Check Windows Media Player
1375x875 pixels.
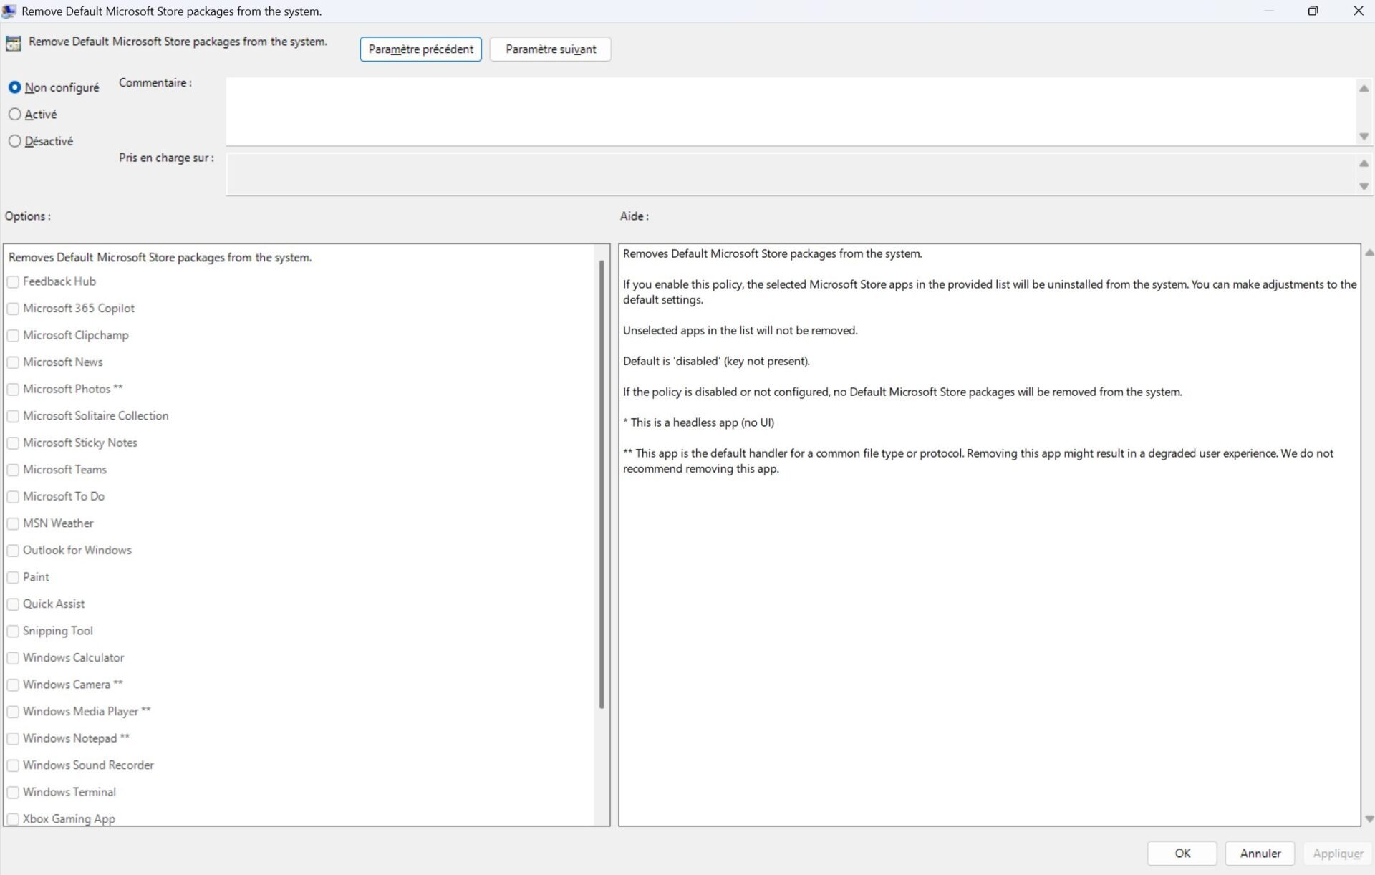[13, 712]
